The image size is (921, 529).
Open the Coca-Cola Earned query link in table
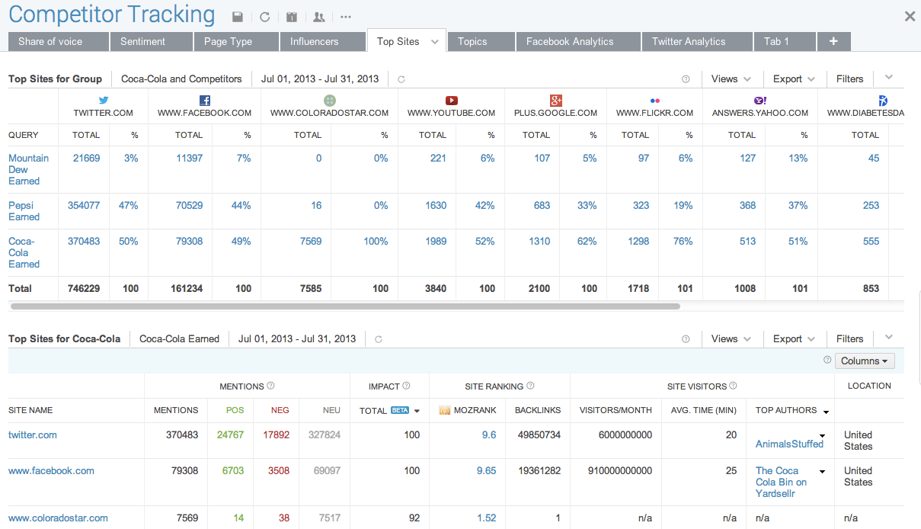coord(24,252)
